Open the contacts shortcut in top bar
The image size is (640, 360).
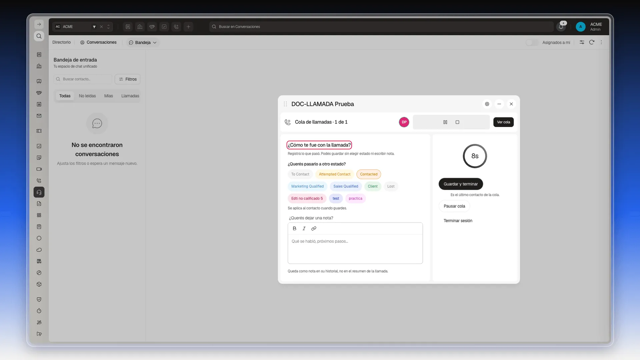pyautogui.click(x=128, y=27)
